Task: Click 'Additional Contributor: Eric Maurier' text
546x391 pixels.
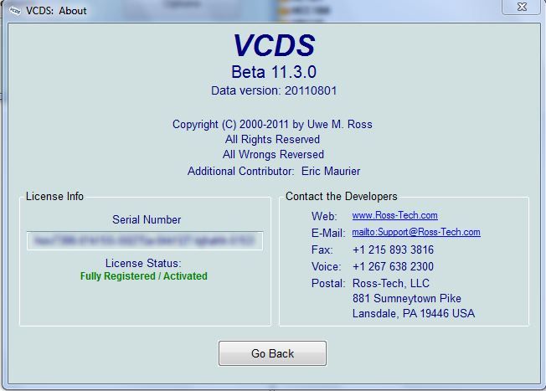Action: click(274, 172)
